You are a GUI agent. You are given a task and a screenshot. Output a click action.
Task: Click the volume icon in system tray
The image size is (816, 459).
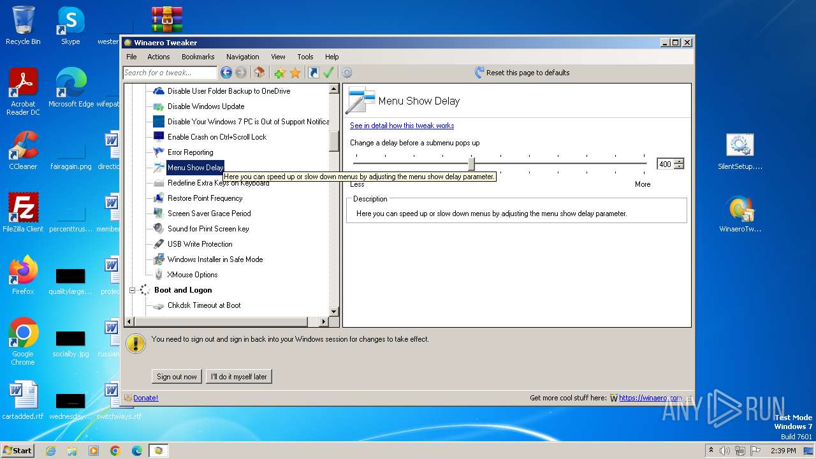[725, 451]
